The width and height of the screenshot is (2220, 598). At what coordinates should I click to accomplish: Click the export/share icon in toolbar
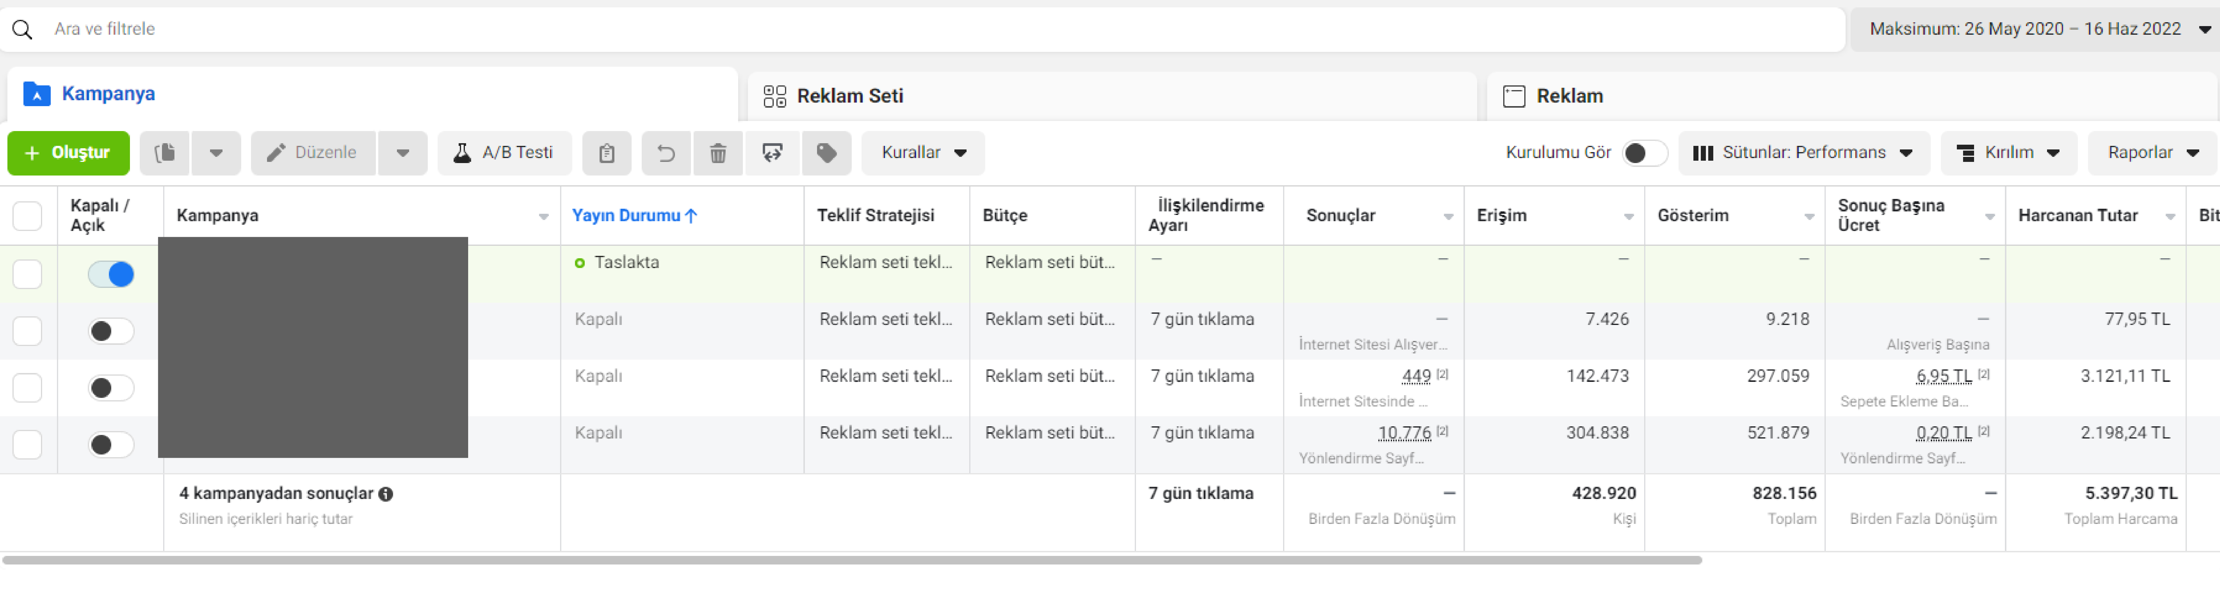(x=772, y=152)
